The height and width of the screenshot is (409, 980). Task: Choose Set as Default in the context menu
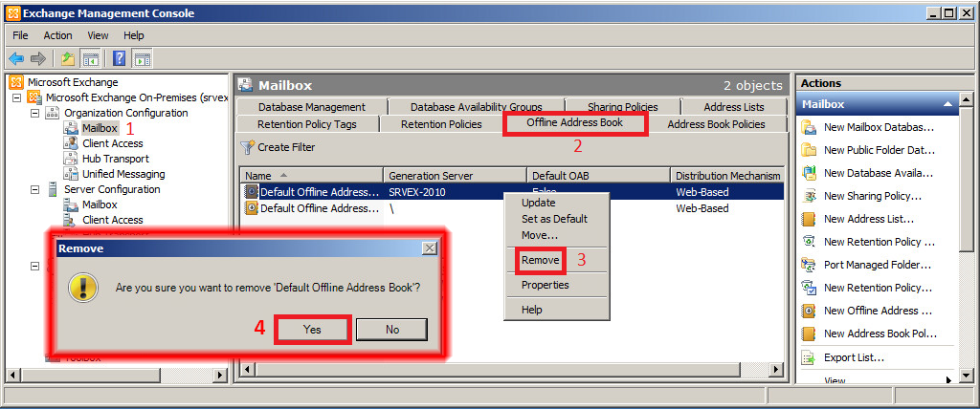tap(554, 219)
